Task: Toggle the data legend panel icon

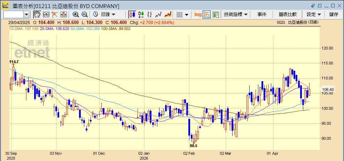Action: click(207, 15)
